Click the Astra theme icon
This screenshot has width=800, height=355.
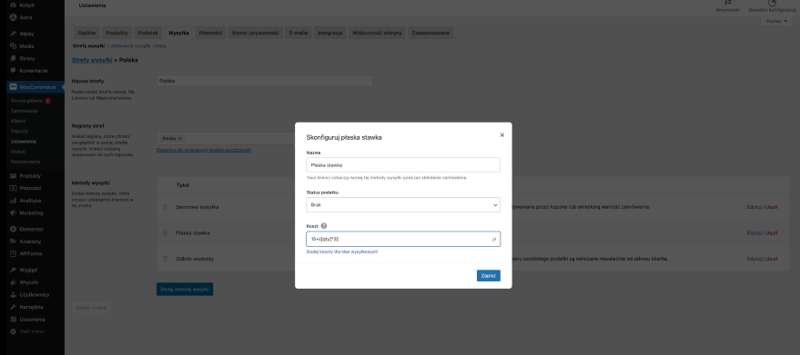[x=14, y=17]
